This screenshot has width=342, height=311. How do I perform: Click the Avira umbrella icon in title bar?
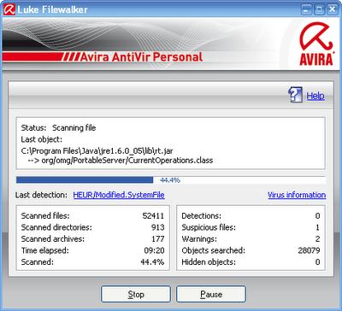[9, 9]
